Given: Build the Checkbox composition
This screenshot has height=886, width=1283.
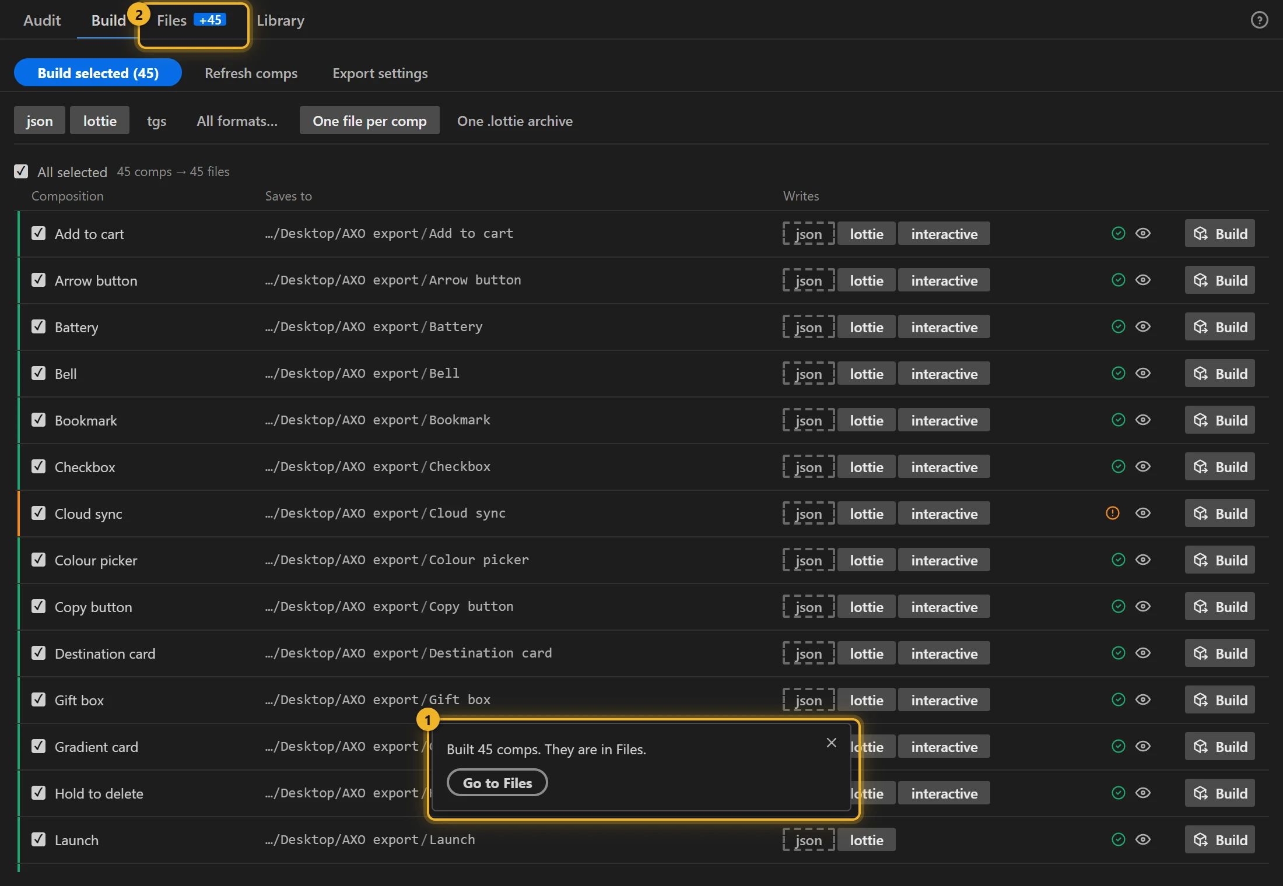Looking at the screenshot, I should point(1219,467).
